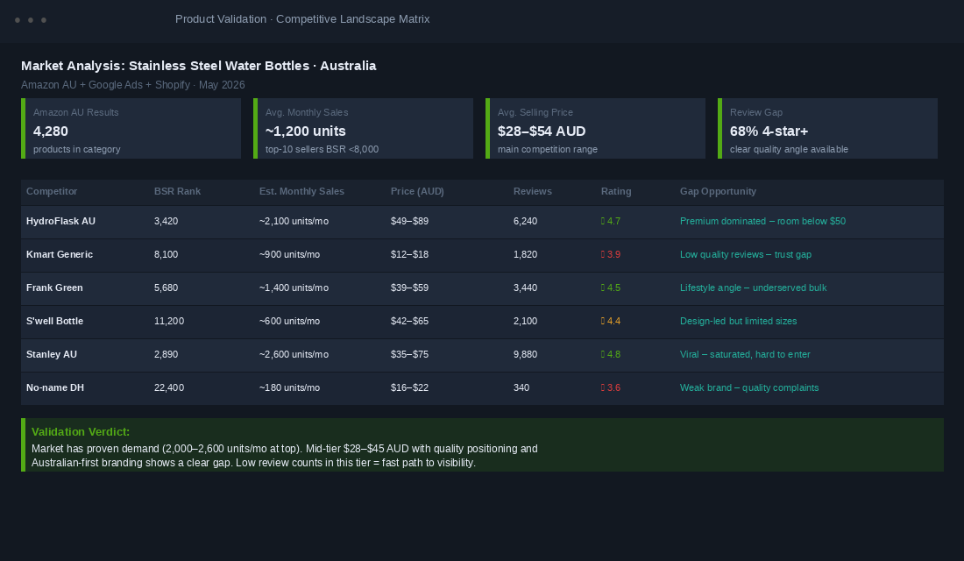This screenshot has width=964, height=561.
Task: Click the Amazon AU Results 4,280 card
Action: (x=131, y=129)
